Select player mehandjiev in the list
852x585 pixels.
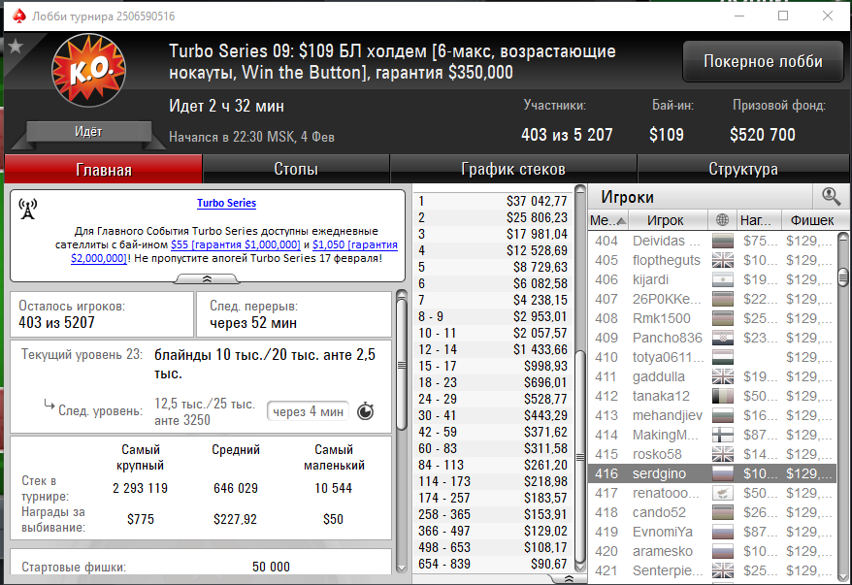point(712,415)
